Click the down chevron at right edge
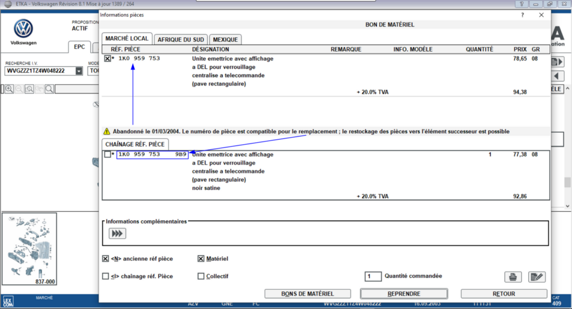The image size is (572, 309). coord(567,206)
